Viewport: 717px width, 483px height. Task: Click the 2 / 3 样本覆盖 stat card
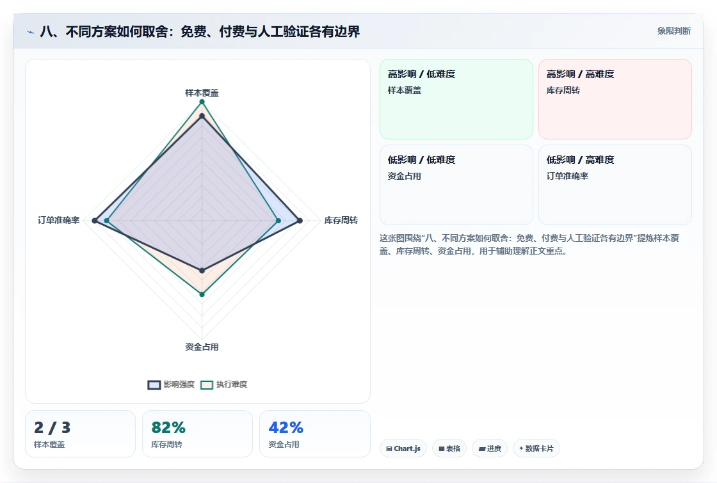81,434
